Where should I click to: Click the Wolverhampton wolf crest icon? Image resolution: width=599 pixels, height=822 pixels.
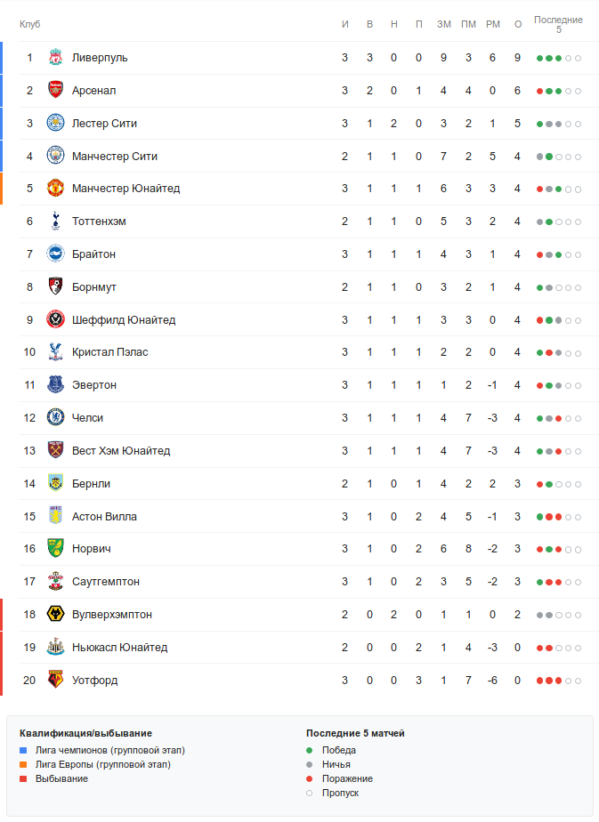(x=56, y=615)
